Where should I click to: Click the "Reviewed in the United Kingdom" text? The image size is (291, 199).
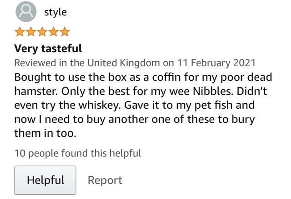point(87,62)
